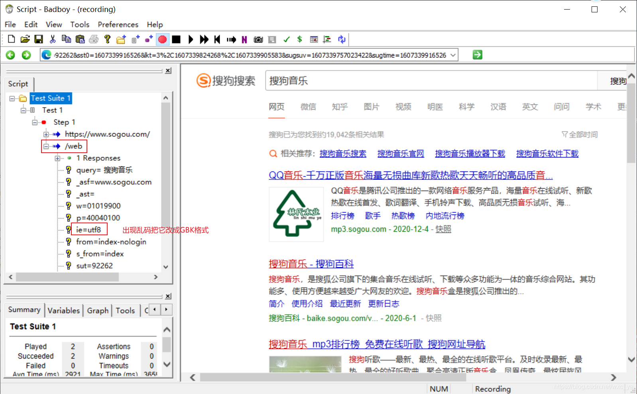Close the Script tree panel
Viewport: 637px width, 394px height.
168,71
